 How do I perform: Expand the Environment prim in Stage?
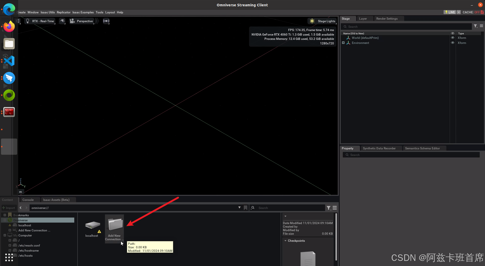pos(343,43)
